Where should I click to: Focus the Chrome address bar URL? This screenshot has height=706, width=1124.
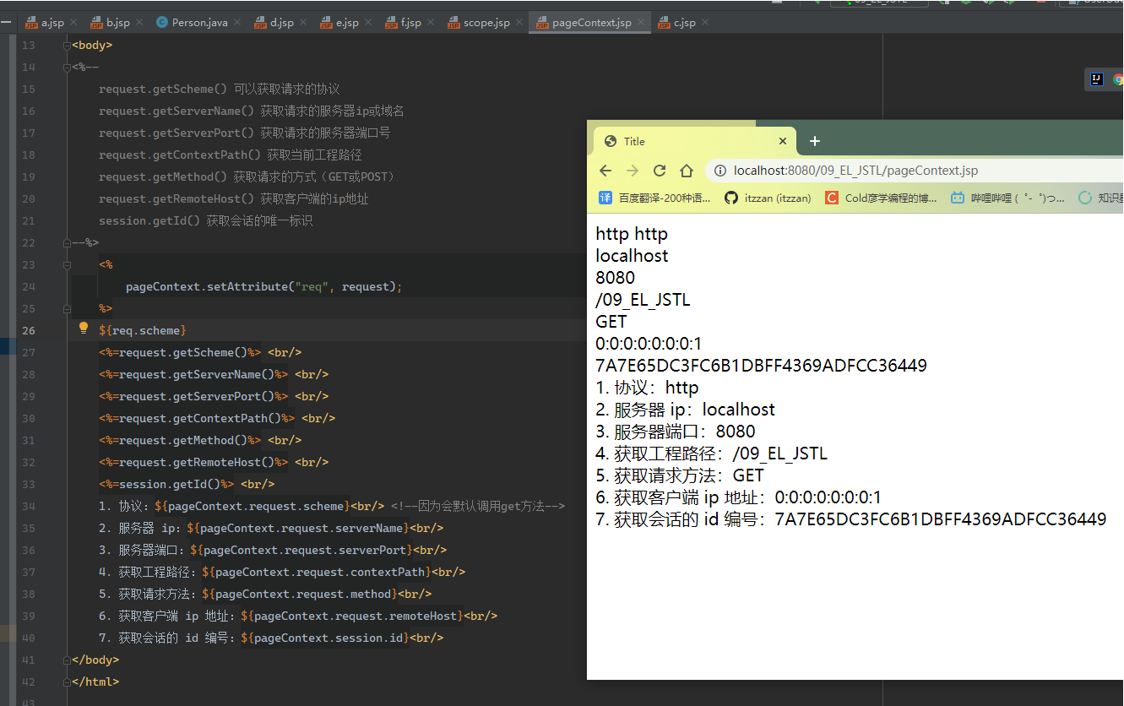[855, 171]
